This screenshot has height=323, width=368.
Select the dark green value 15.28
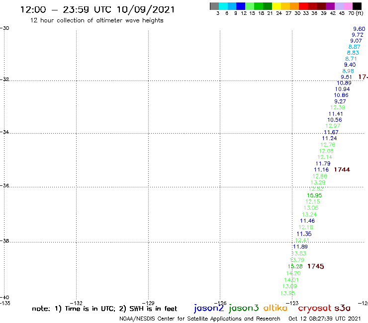click(295, 266)
